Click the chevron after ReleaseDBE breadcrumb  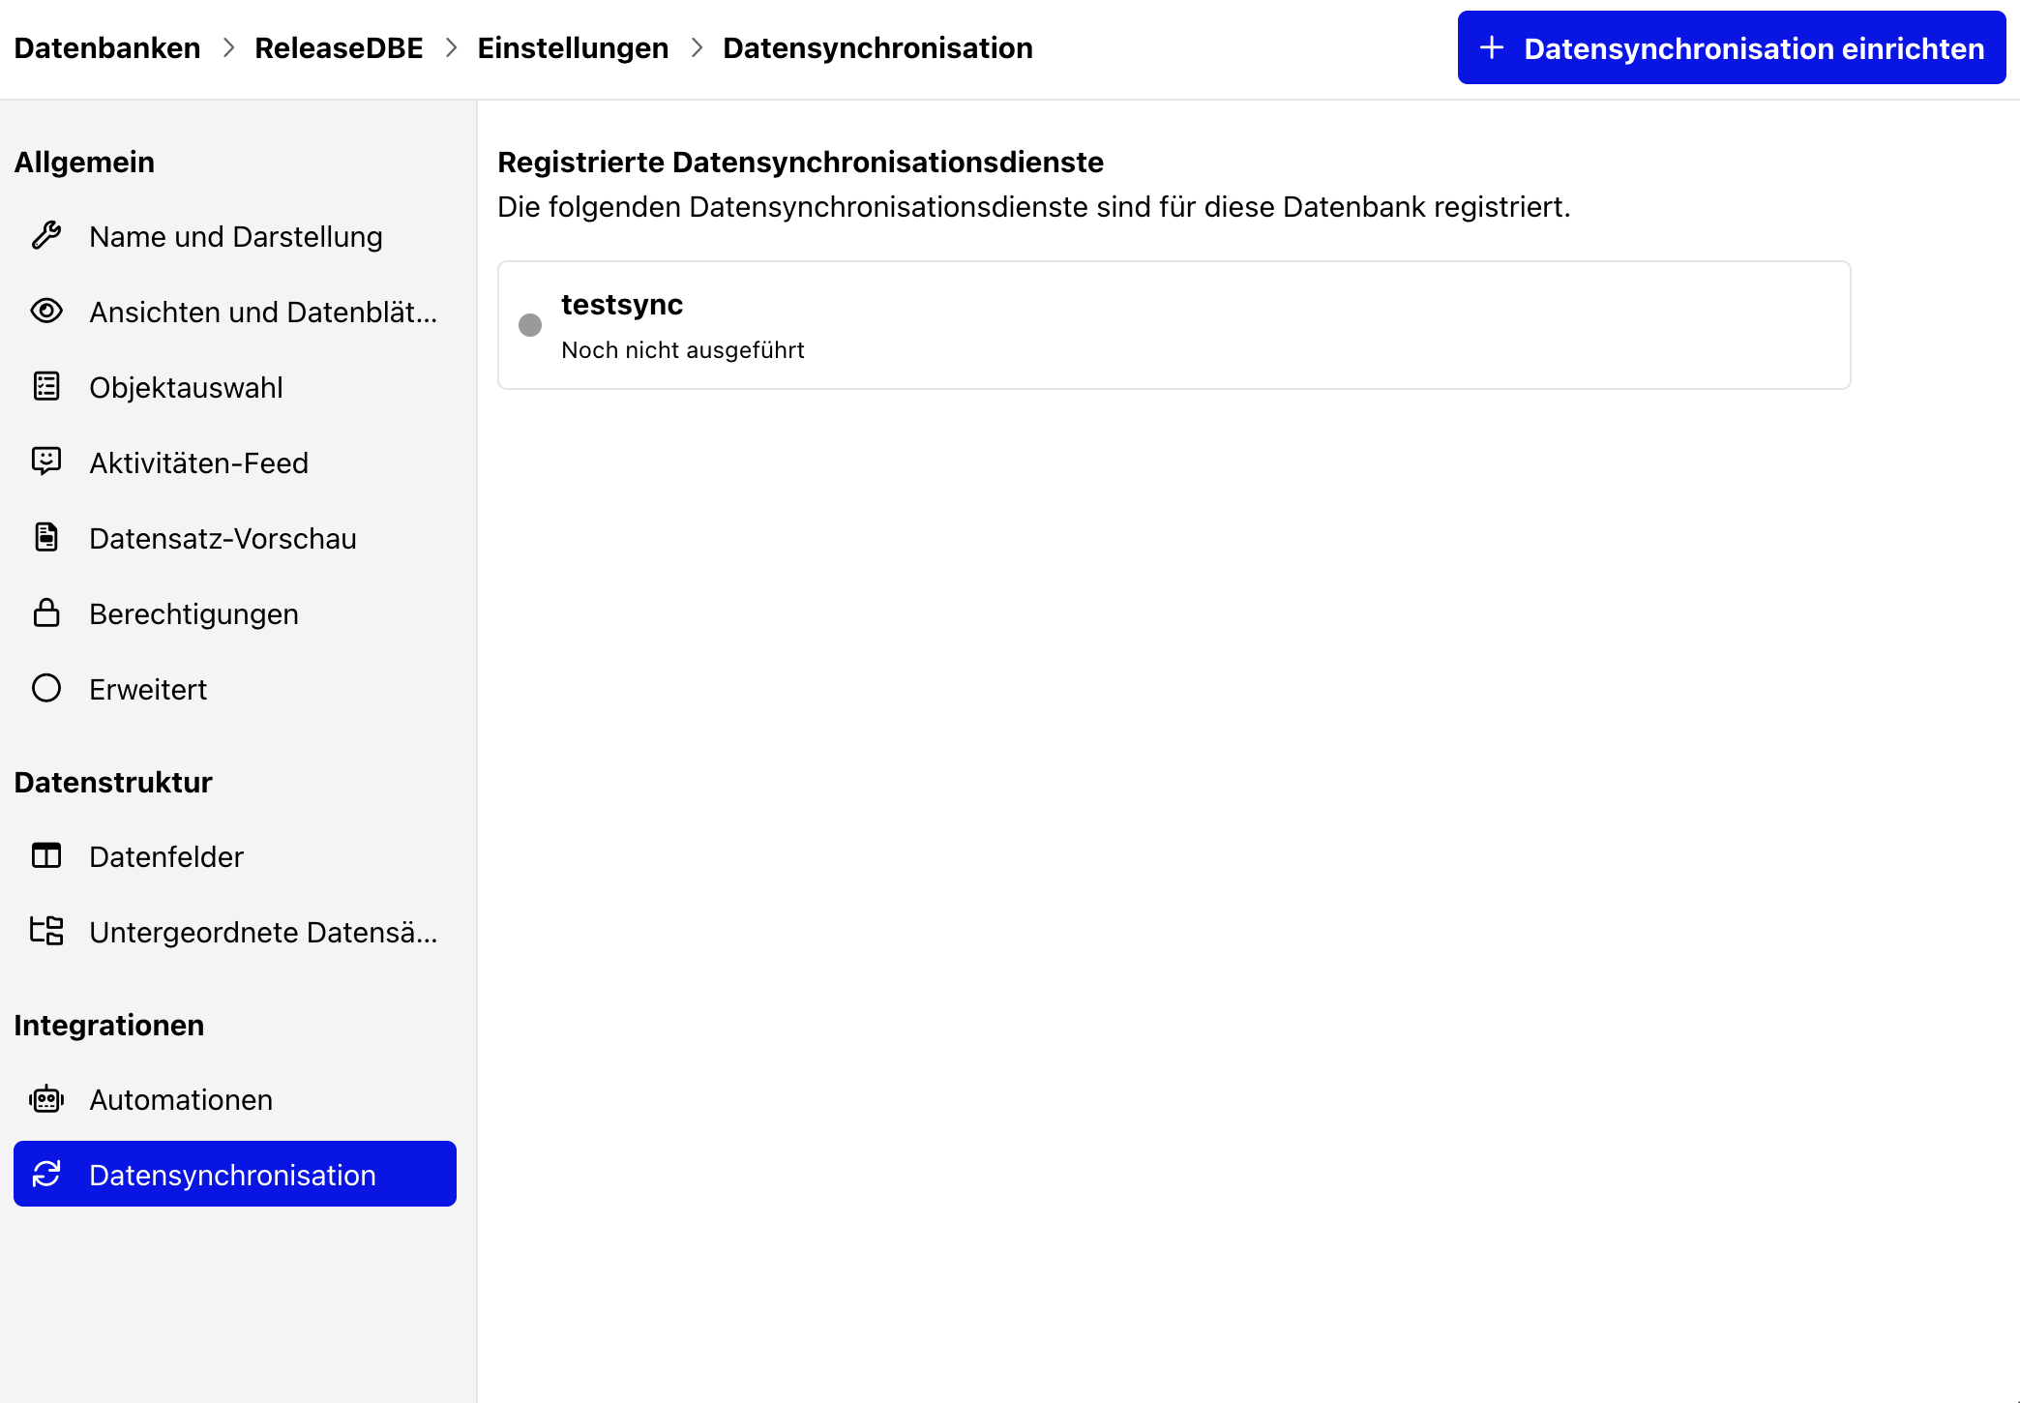point(451,47)
